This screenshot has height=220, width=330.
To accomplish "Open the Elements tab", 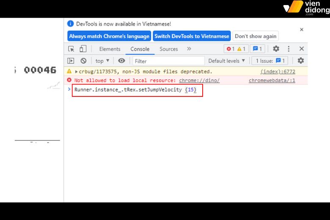I will click(110, 49).
